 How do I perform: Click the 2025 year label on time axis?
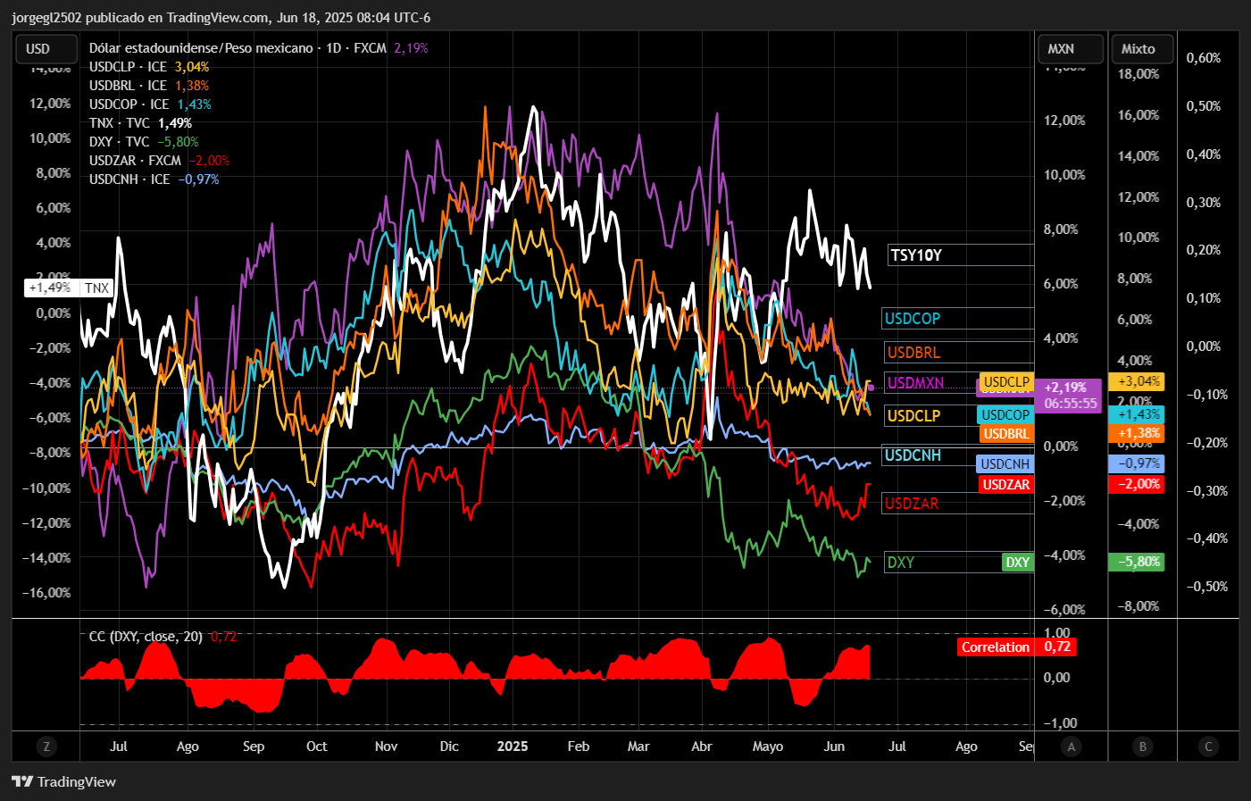click(x=513, y=747)
